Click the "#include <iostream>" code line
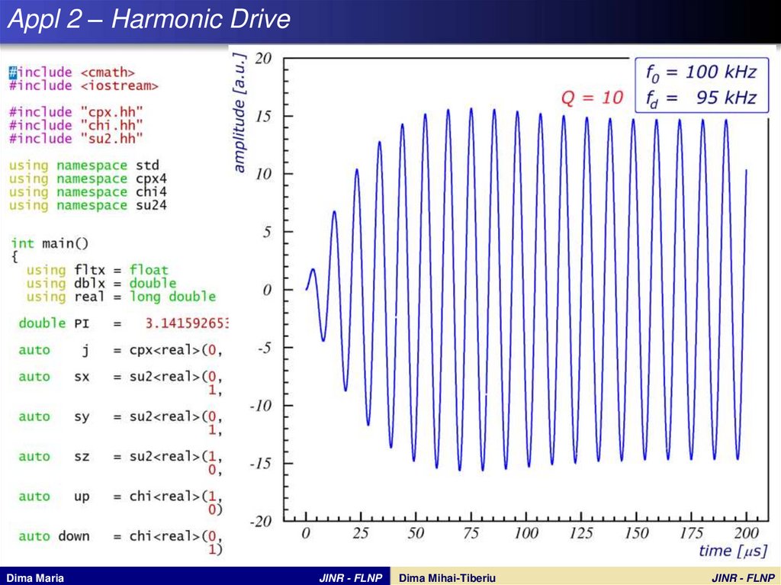781x585 pixels. pyautogui.click(x=84, y=86)
